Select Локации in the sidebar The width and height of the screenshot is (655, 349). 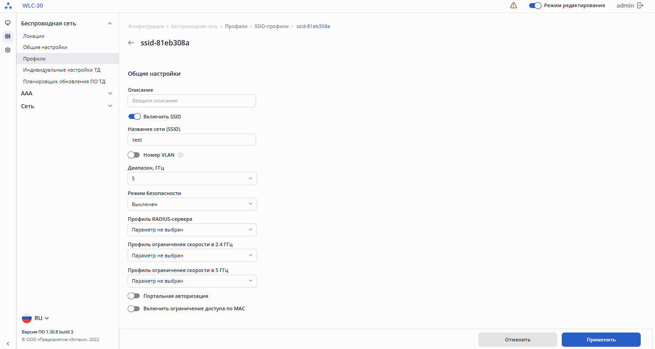coord(34,36)
